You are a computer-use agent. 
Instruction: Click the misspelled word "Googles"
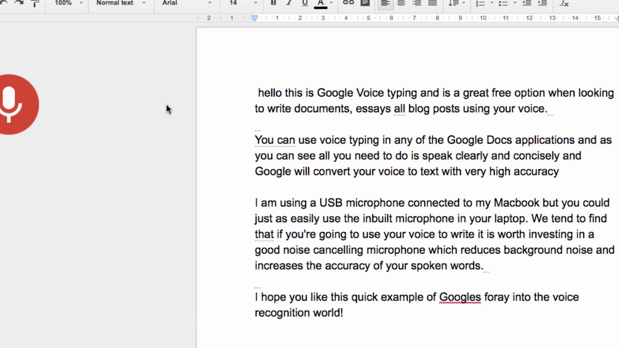(x=460, y=297)
